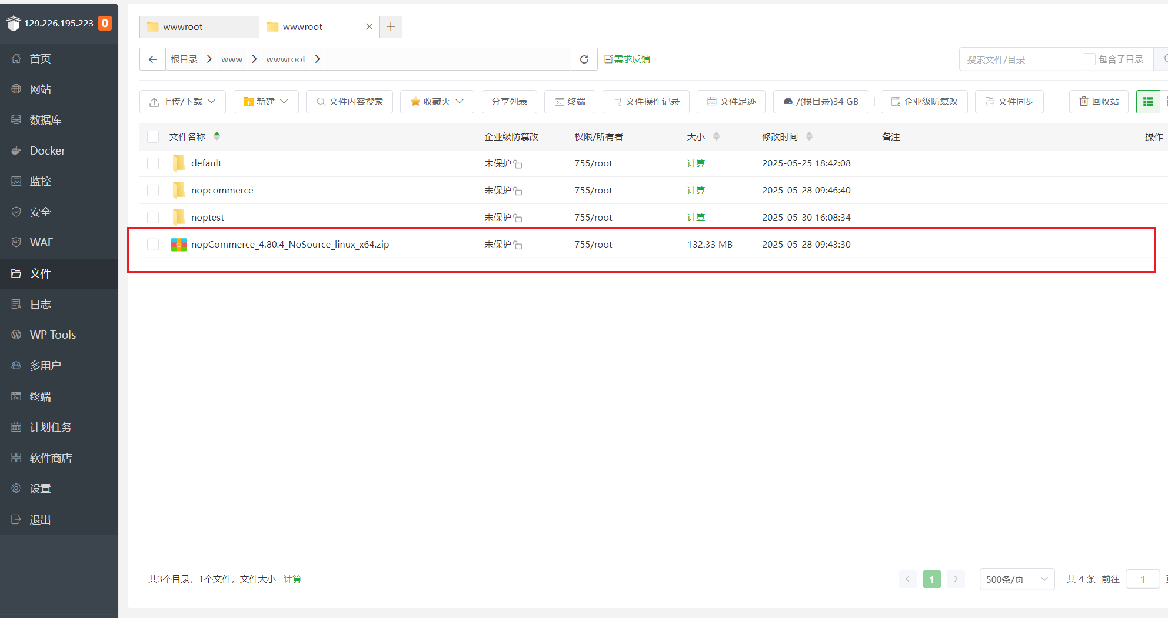Screen dimensions: 1168x618
Task: Open 需求反馈 feedback link
Action: pos(627,59)
